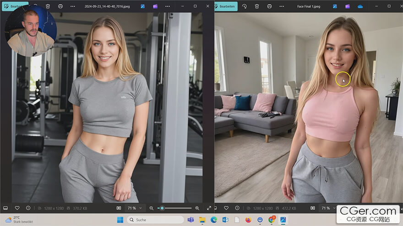
Task: Print the Face Final 1.jpeg image
Action: [269, 6]
